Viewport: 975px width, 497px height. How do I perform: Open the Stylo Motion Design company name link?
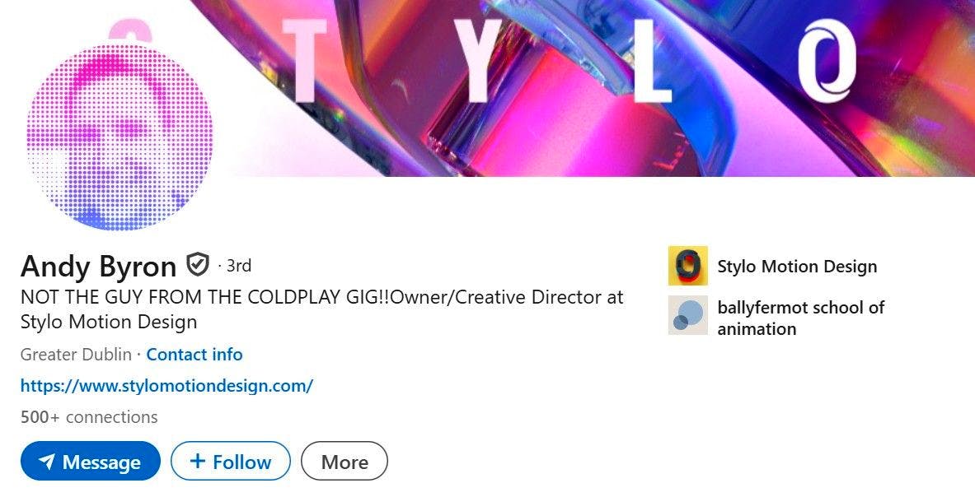[797, 266]
